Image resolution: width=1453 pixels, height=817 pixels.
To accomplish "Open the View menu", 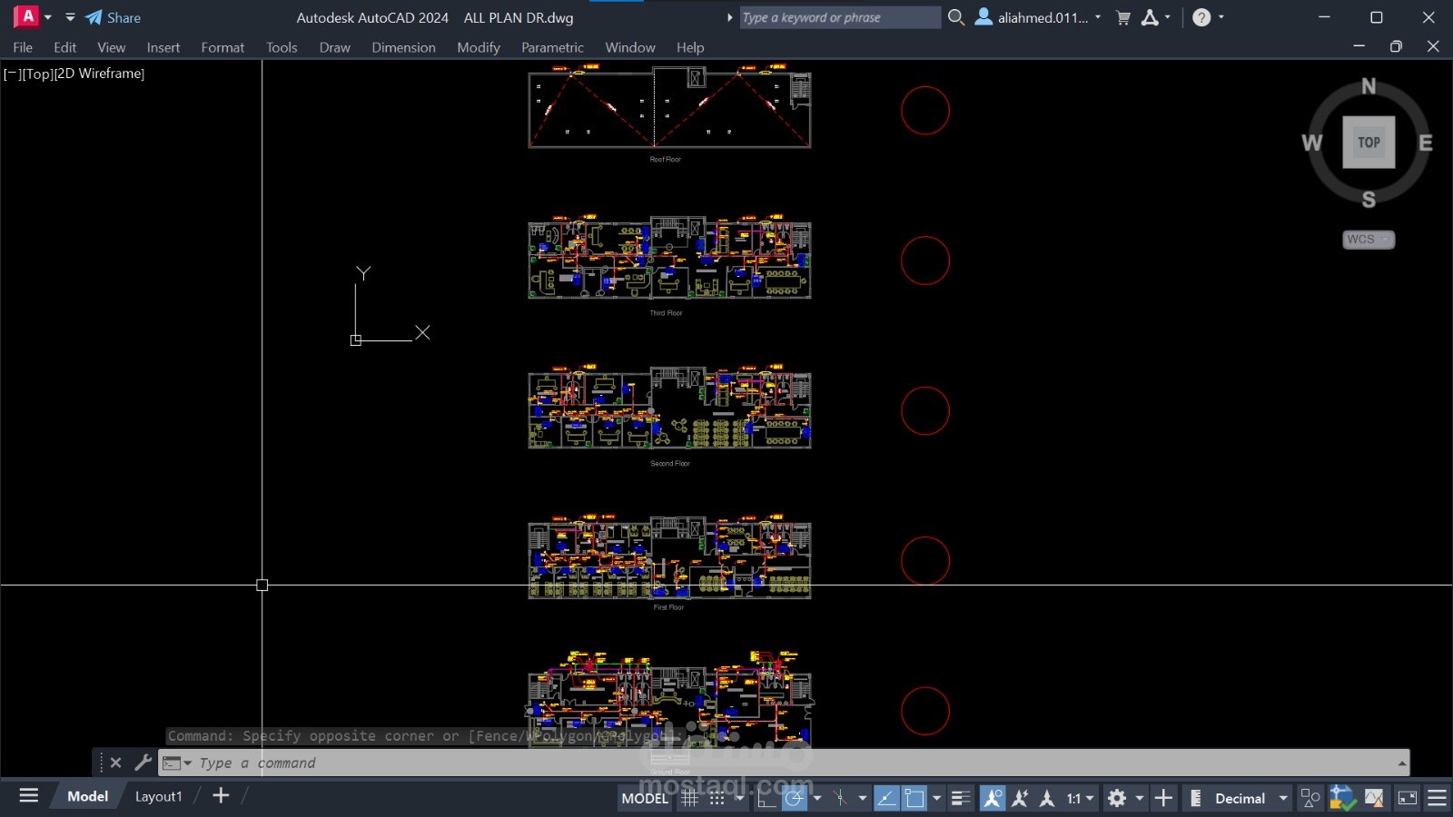I will [x=111, y=47].
